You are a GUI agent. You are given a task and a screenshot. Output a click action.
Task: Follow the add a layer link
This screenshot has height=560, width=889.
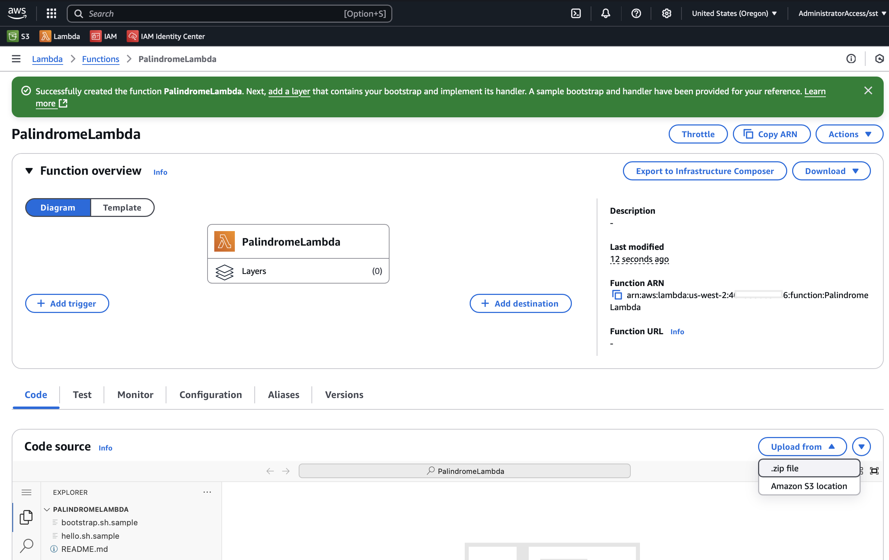pyautogui.click(x=289, y=91)
